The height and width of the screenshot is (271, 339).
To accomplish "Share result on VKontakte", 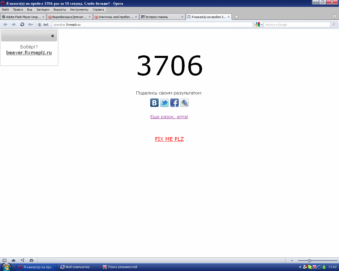I will tap(154, 103).
